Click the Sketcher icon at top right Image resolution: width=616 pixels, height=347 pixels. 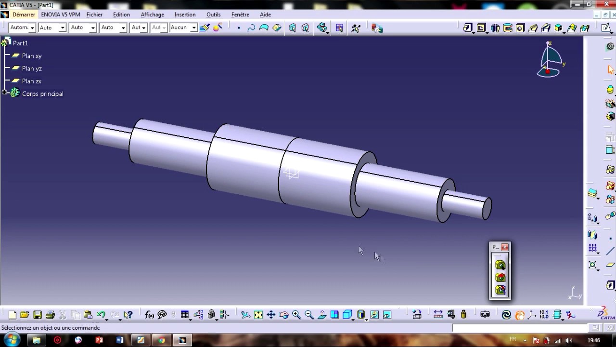point(606,28)
